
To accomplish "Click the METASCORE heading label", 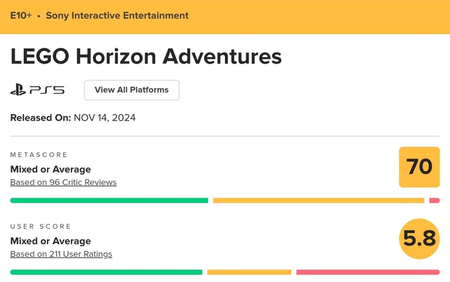I will (x=39, y=155).
